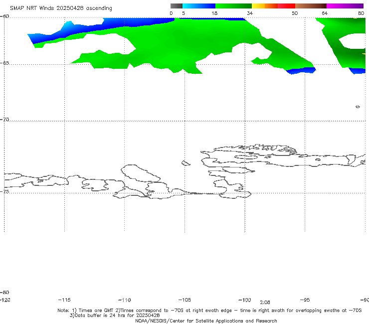Click the longitude label -95
Viewport: 369px width, 324px height.
click(305, 300)
